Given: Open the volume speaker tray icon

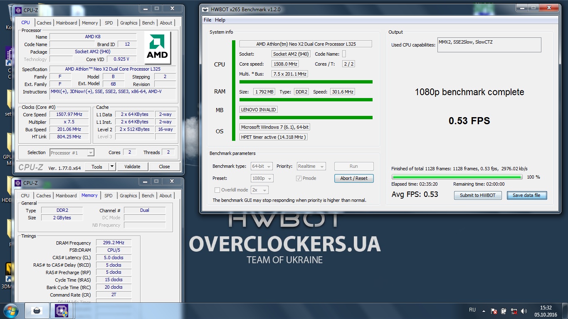Looking at the screenshot, I should point(524,311).
